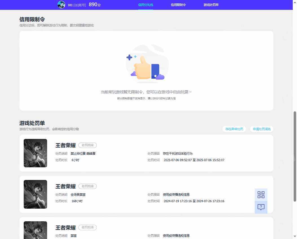Image resolution: width=297 pixels, height=239 pixels.
Task: Click the vertical scrollbar thumb
Action: pyautogui.click(x=295, y=156)
